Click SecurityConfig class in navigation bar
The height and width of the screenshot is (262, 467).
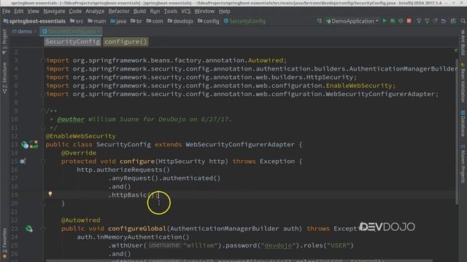[244, 21]
